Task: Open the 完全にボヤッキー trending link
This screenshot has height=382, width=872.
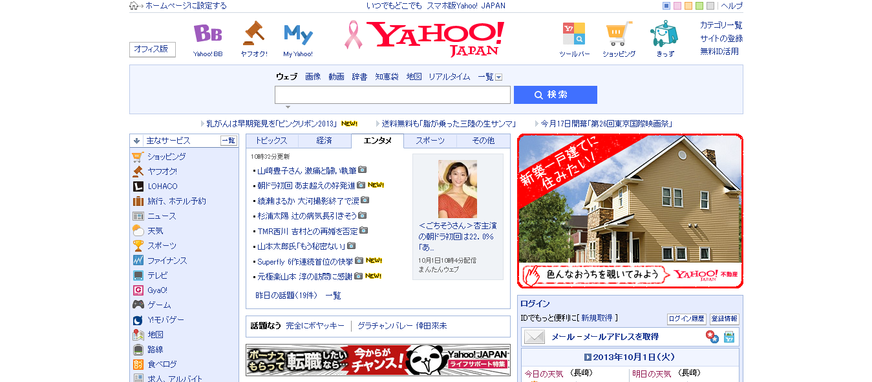Action: (315, 326)
